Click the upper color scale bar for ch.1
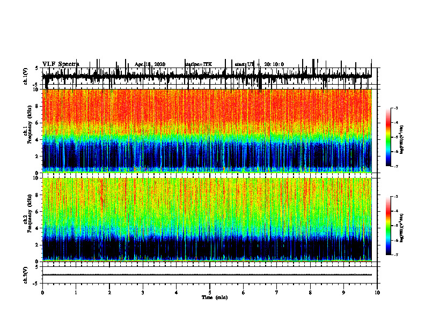Viewport: 425px width, 328px height. [389, 137]
